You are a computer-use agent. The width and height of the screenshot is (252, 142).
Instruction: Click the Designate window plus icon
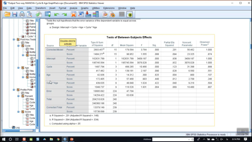pyautogui.click(x=130, y=14)
